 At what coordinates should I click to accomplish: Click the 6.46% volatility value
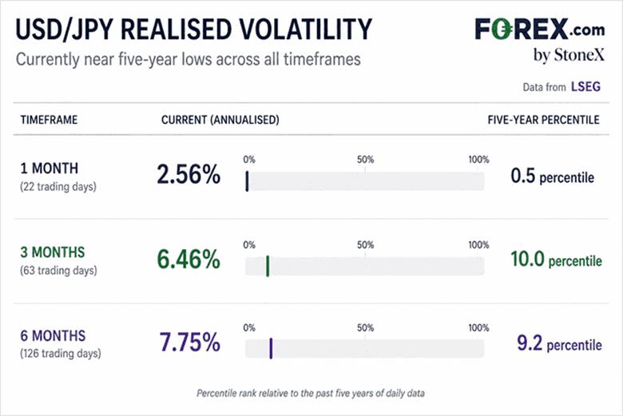tap(188, 259)
